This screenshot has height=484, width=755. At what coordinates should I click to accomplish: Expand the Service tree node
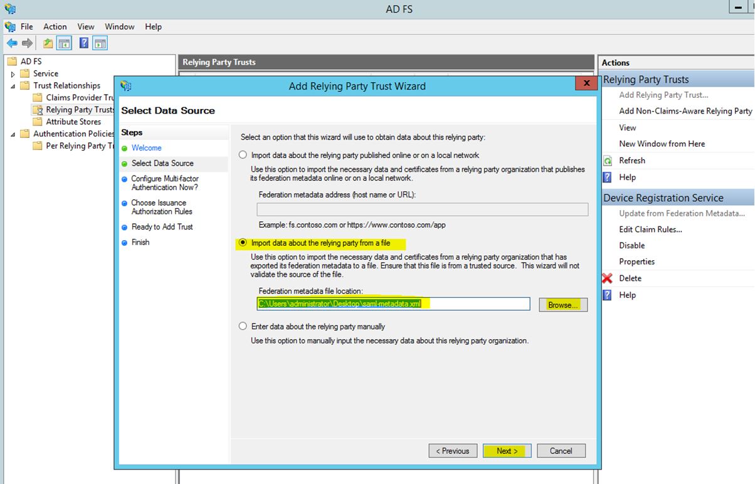click(13, 74)
